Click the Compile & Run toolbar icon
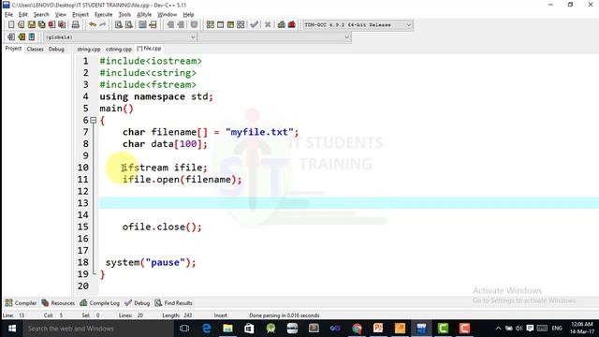 [230, 25]
